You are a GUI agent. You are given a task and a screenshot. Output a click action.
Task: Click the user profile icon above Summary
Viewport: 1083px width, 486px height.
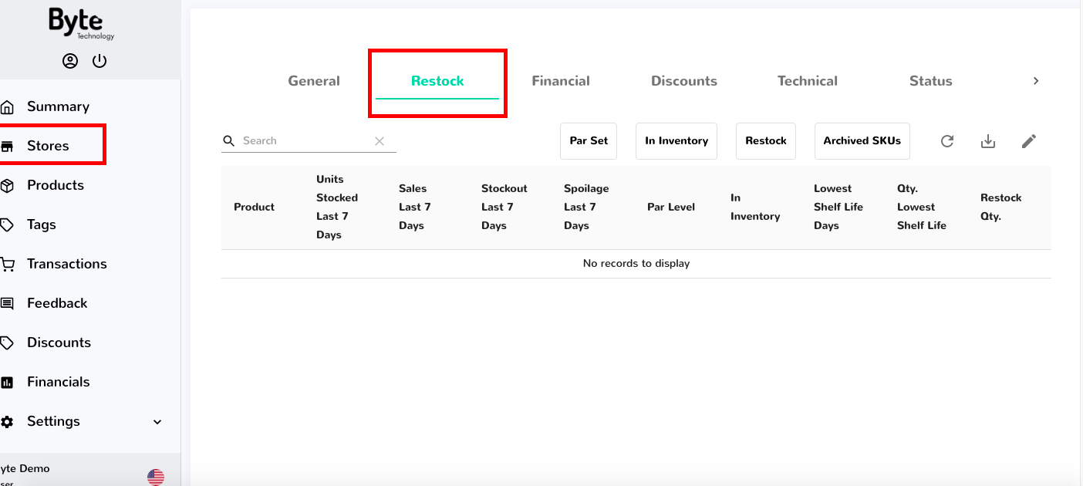(x=70, y=60)
